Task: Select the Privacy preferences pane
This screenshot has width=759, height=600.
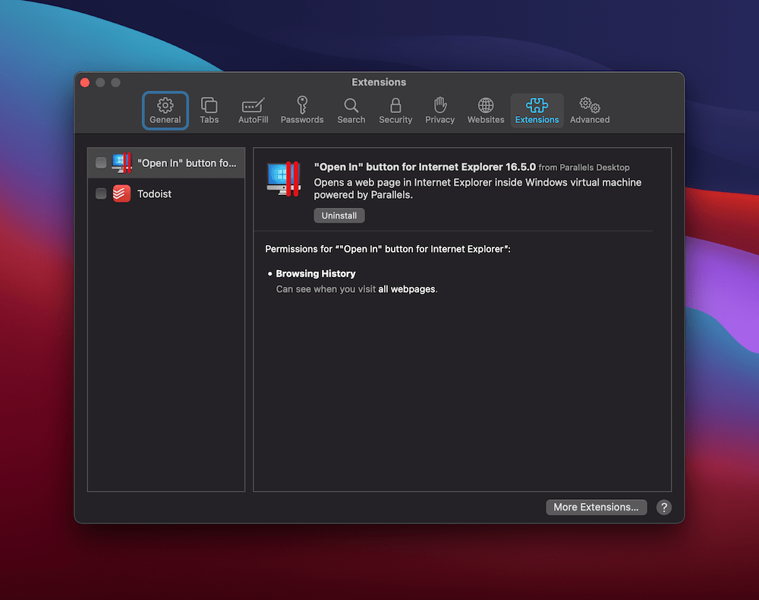Action: pos(439,110)
